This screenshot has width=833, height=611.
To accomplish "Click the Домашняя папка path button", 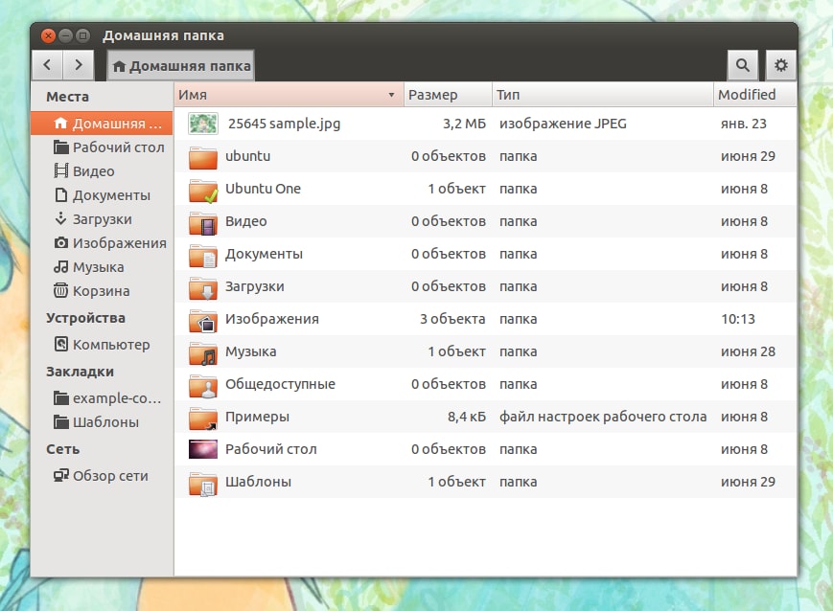I will (x=181, y=66).
